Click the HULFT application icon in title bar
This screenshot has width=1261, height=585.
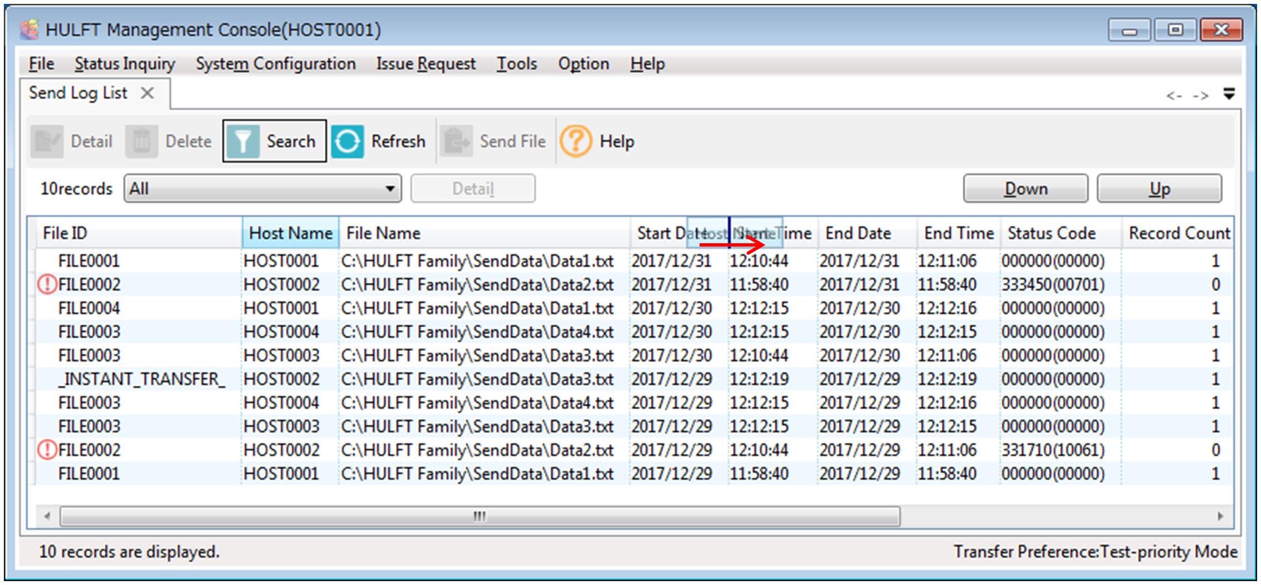click(x=30, y=30)
